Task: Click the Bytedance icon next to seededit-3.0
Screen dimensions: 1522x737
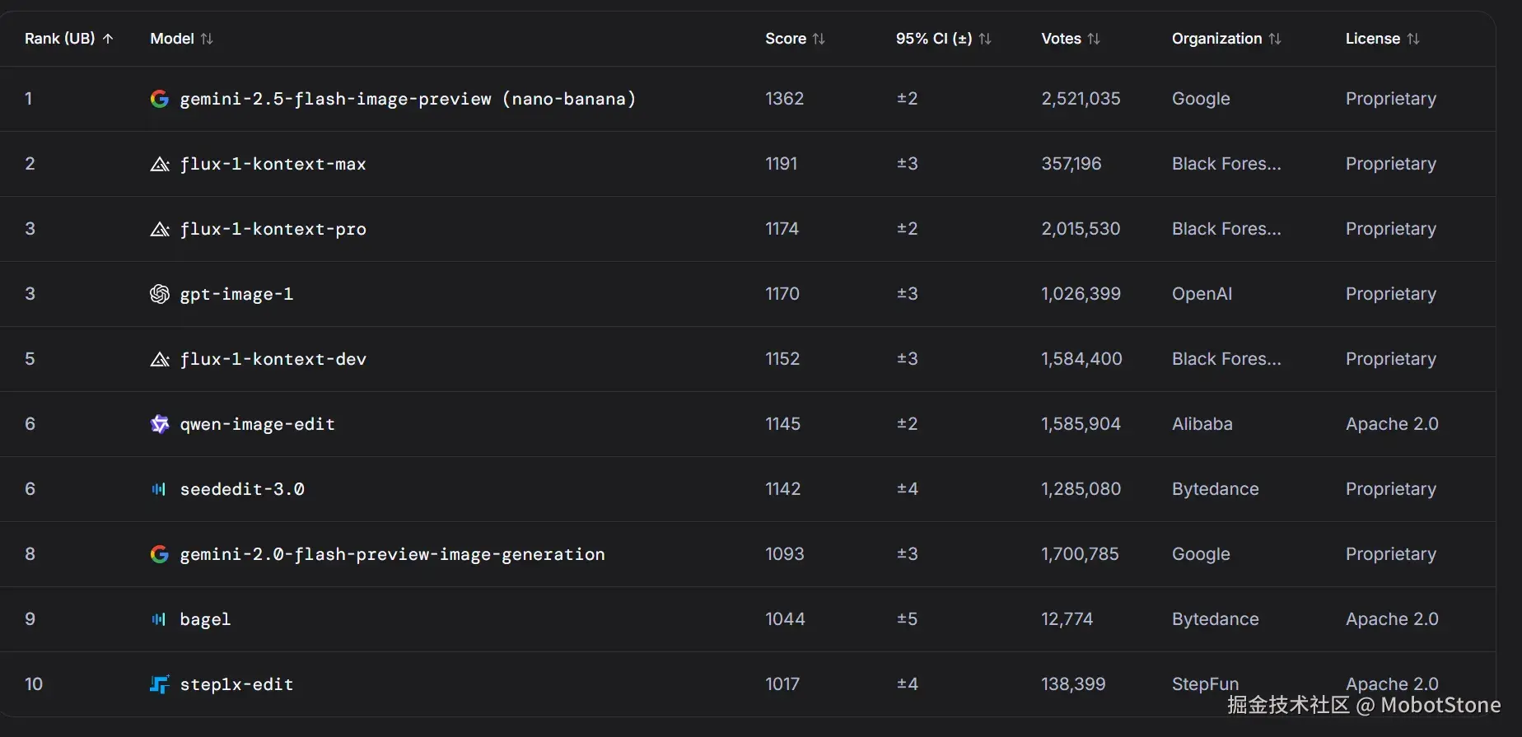Action: tap(159, 489)
